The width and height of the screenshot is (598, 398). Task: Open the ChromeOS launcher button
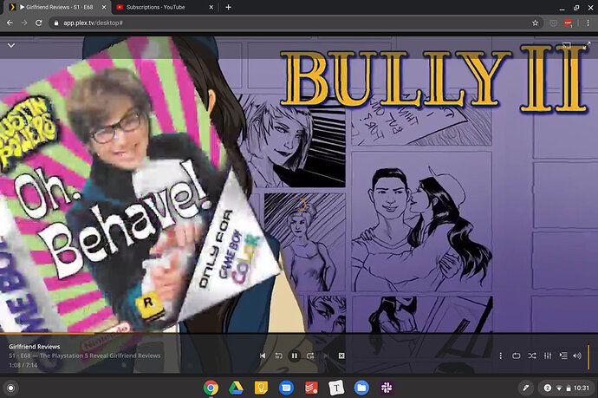[x=11, y=388]
